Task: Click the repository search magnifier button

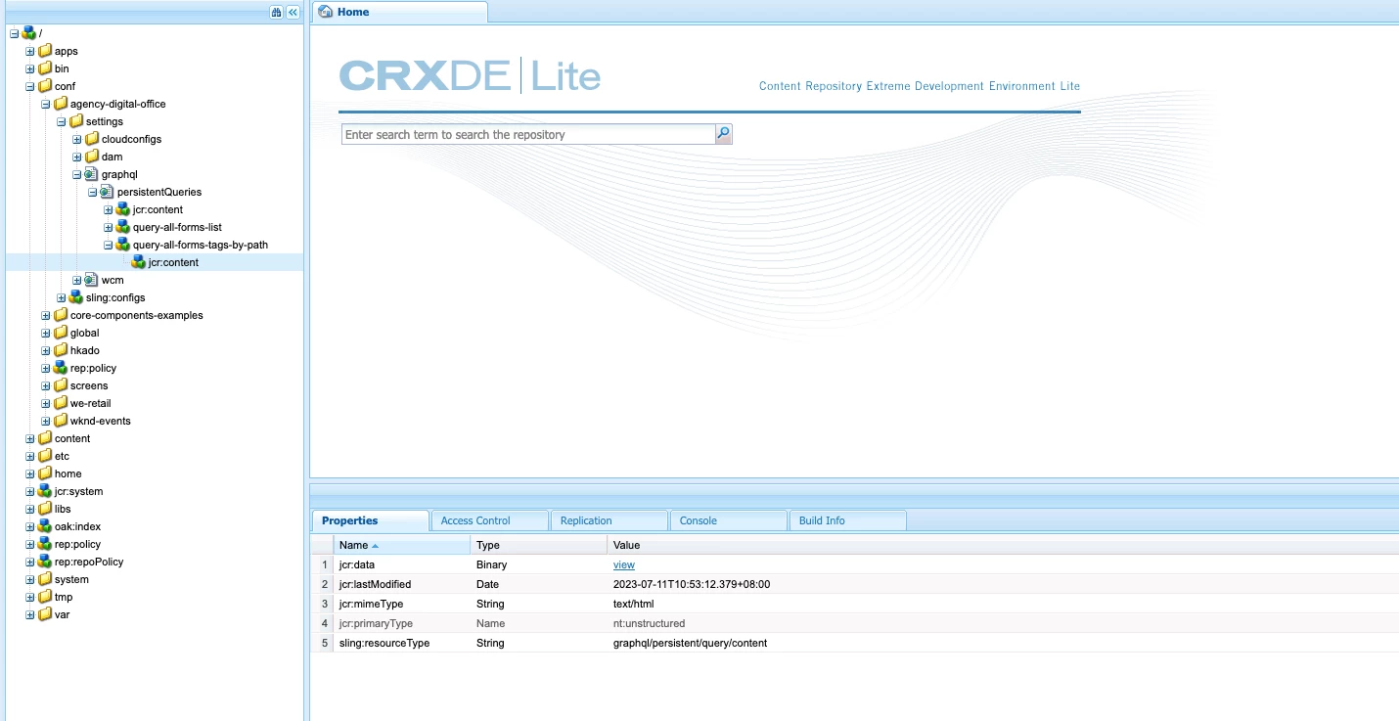Action: [x=723, y=134]
